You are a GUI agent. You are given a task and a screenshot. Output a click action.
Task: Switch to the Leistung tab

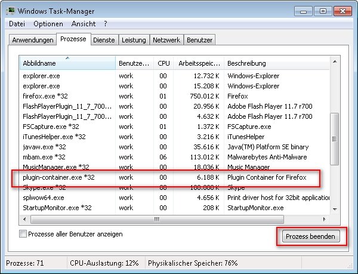click(x=134, y=40)
